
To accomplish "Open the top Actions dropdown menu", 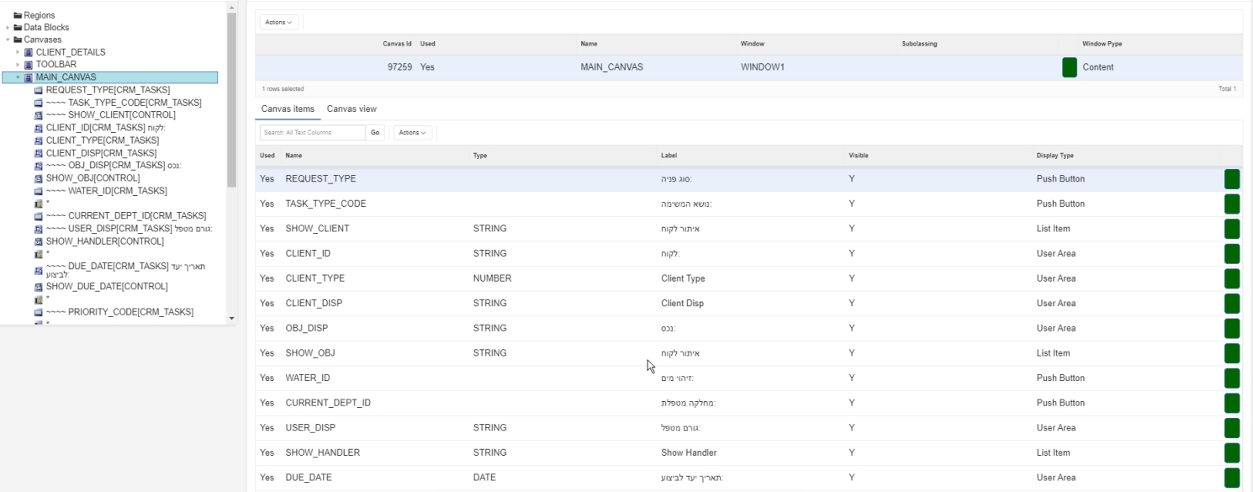I will coord(279,22).
